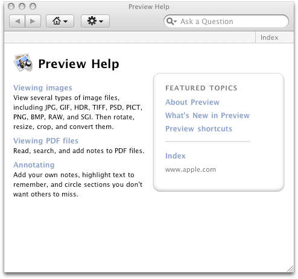Open the Index tab in bar
Viewport: 298px width, 279px height.
pos(269,37)
